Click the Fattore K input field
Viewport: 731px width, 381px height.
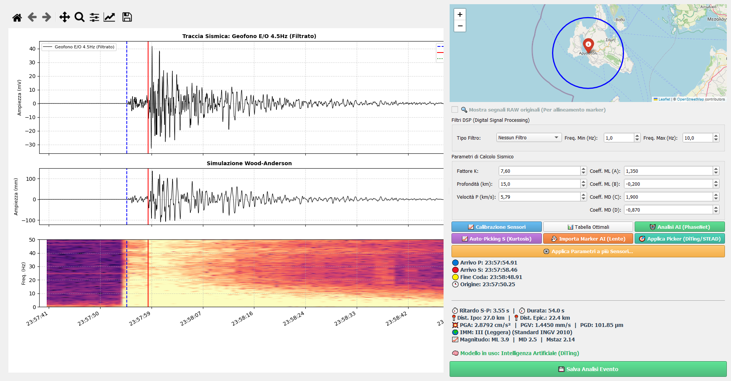pos(539,171)
